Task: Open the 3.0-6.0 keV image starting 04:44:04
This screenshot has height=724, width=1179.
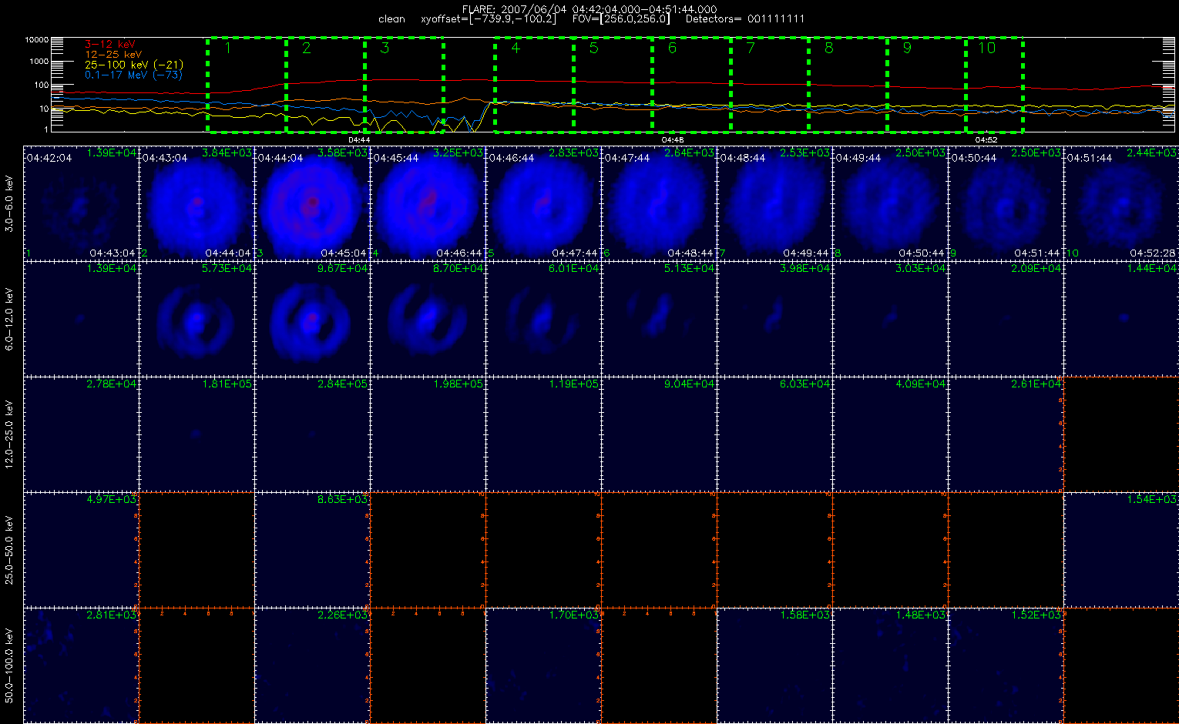Action: point(312,203)
